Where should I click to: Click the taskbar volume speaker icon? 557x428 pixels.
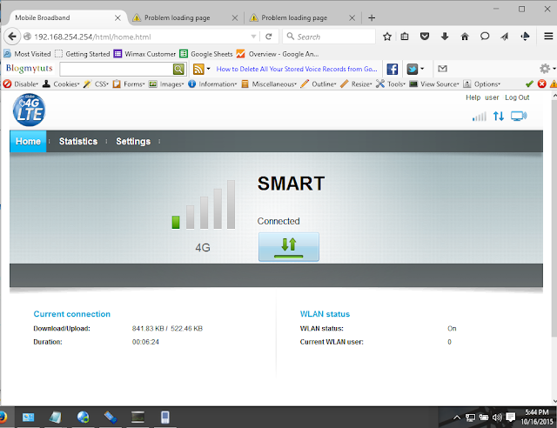pyautogui.click(x=497, y=418)
